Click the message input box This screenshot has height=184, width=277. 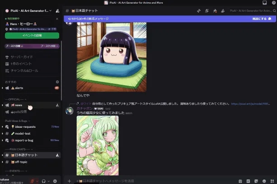[x=155, y=181]
